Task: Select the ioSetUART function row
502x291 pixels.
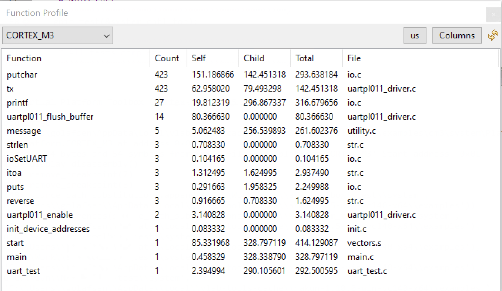Action: coord(250,159)
